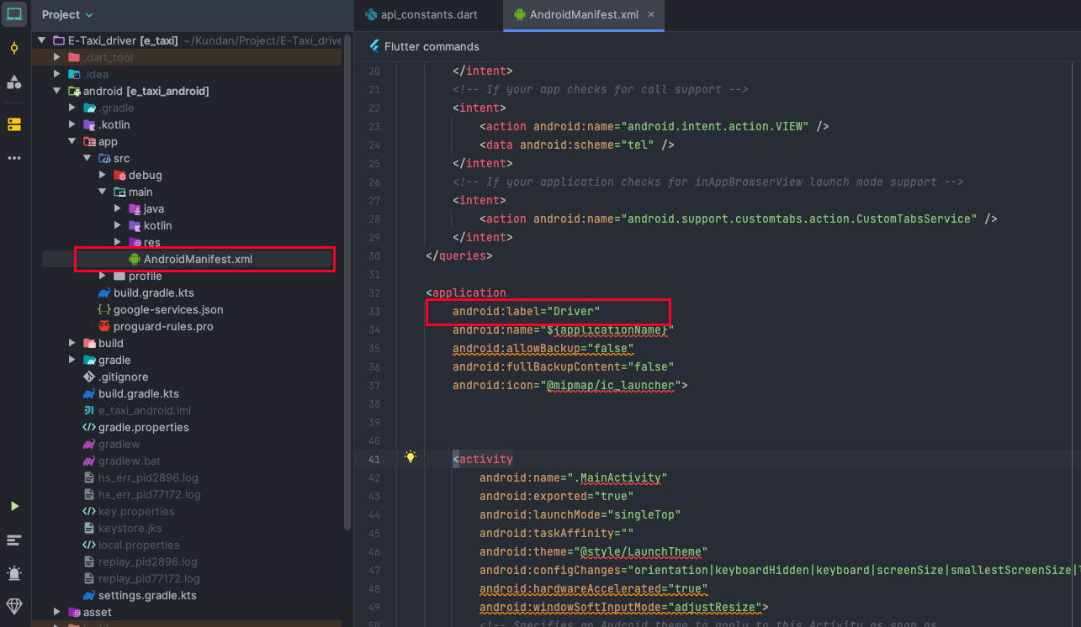Image resolution: width=1081 pixels, height=627 pixels.
Task: Open replay_pid77172.log file
Action: point(150,578)
